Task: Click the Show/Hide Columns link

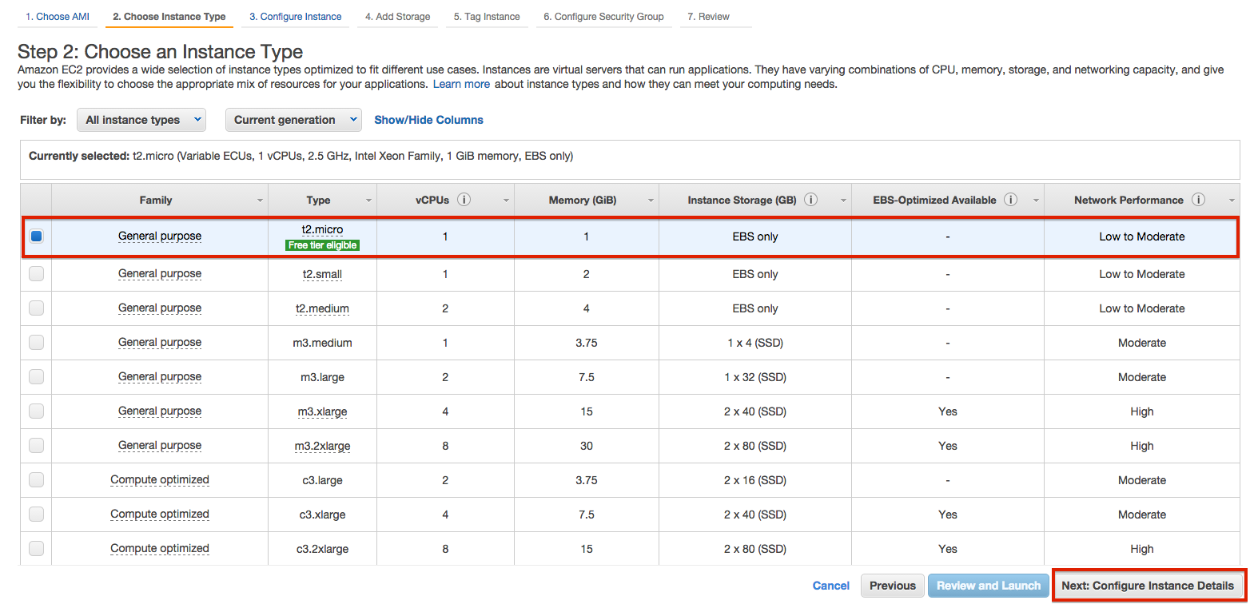Action: pyautogui.click(x=429, y=120)
